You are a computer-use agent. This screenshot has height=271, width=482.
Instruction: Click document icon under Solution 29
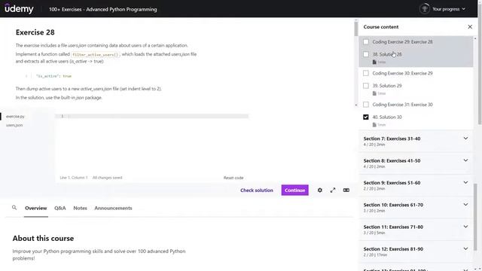pos(374,93)
